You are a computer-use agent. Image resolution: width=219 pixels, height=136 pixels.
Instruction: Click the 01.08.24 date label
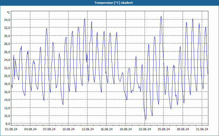click(11, 129)
